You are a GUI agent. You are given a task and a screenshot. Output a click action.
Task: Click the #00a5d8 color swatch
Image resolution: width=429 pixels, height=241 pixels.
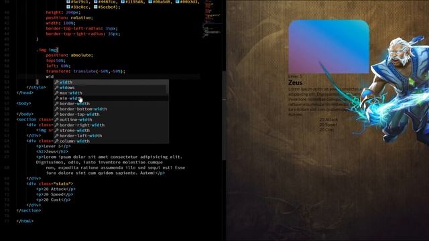150,1
